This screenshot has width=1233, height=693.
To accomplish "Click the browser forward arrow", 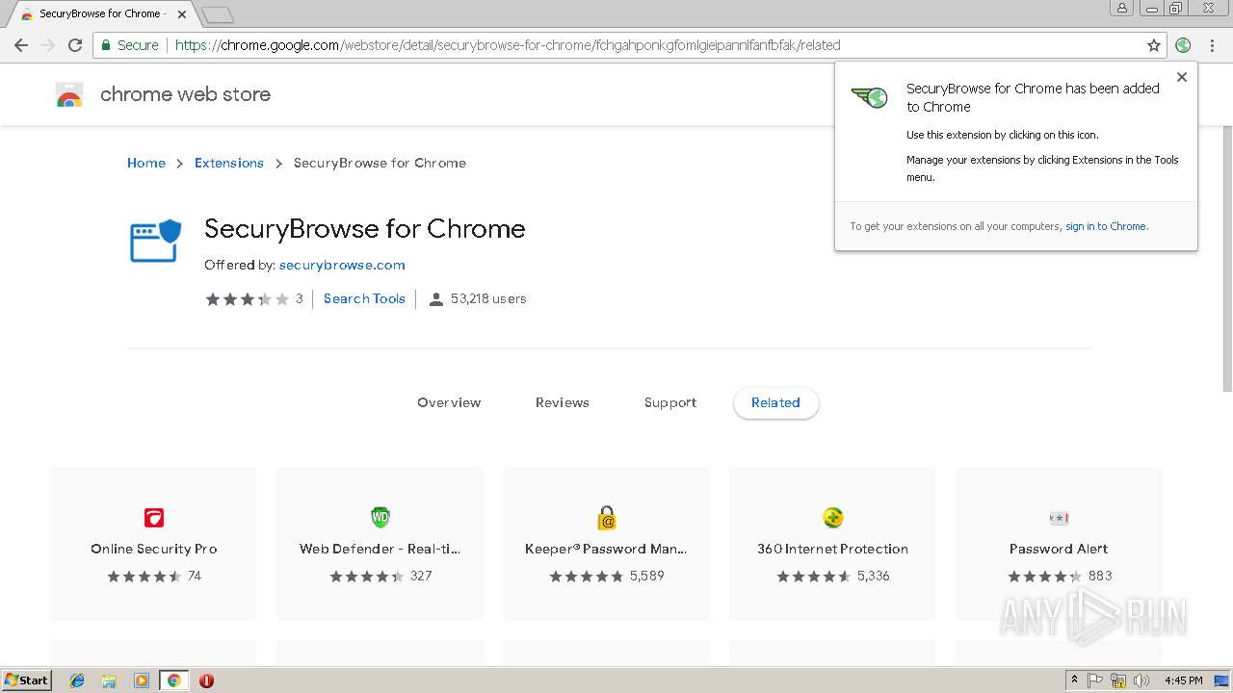I will coord(48,45).
